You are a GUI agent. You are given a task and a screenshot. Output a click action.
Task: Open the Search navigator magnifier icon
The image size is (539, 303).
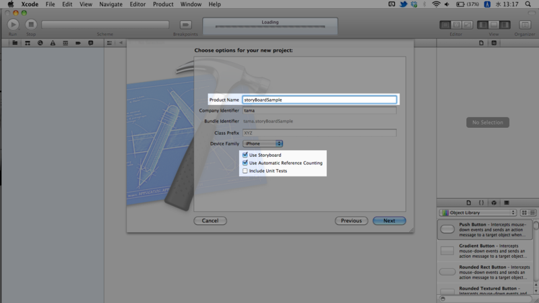(40, 43)
